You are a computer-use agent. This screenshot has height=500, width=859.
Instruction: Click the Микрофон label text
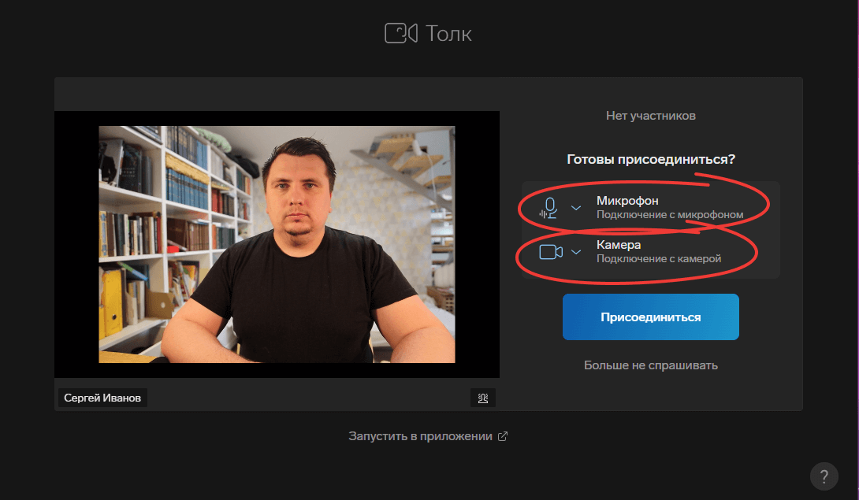[627, 201]
